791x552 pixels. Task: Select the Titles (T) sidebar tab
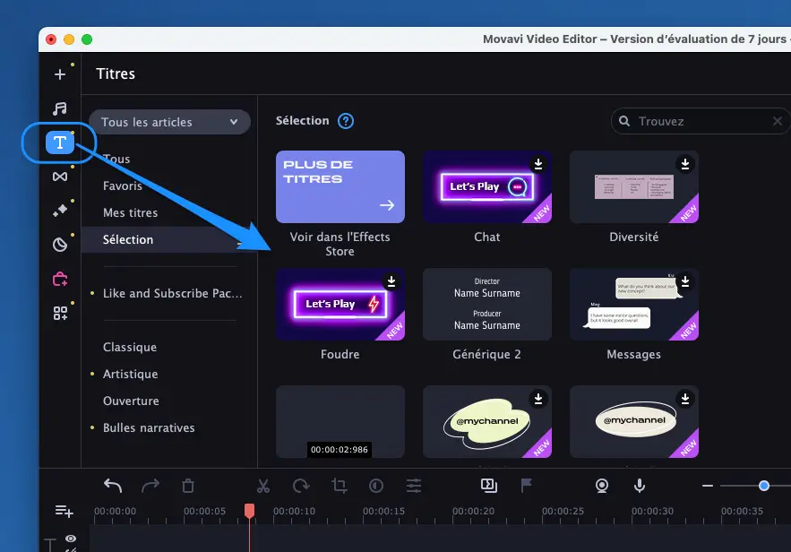click(59, 142)
